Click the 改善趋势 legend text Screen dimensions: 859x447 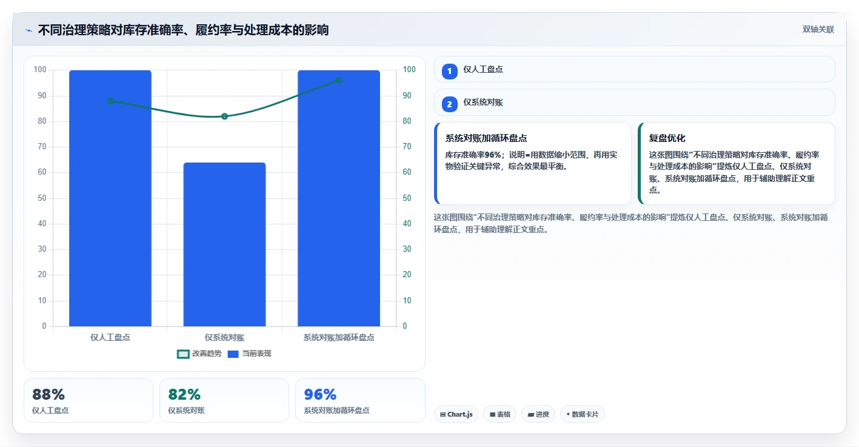(x=207, y=354)
